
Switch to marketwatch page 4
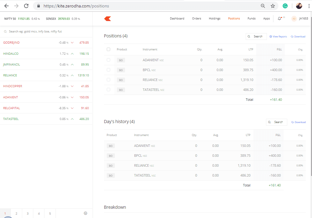pyautogui.click(x=39, y=213)
